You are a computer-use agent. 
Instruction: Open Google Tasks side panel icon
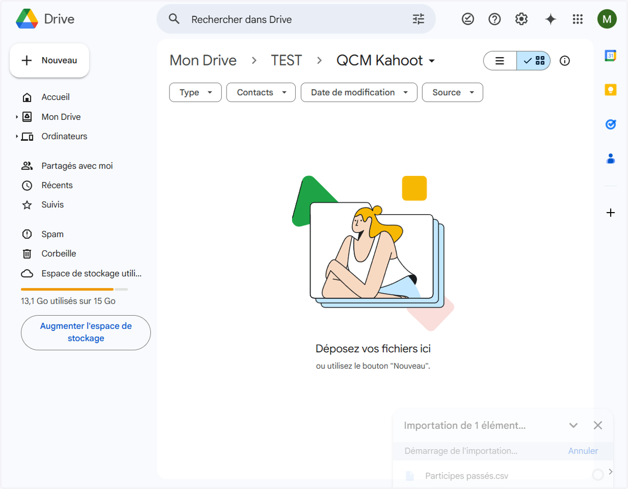click(x=610, y=124)
